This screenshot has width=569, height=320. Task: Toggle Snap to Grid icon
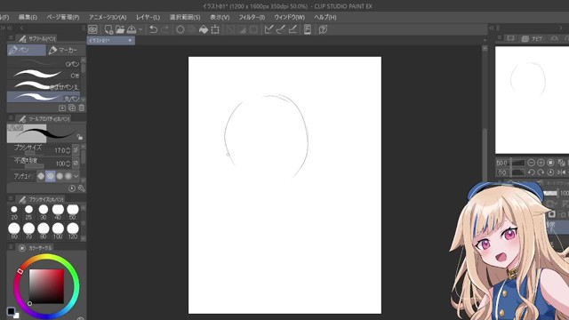click(293, 29)
